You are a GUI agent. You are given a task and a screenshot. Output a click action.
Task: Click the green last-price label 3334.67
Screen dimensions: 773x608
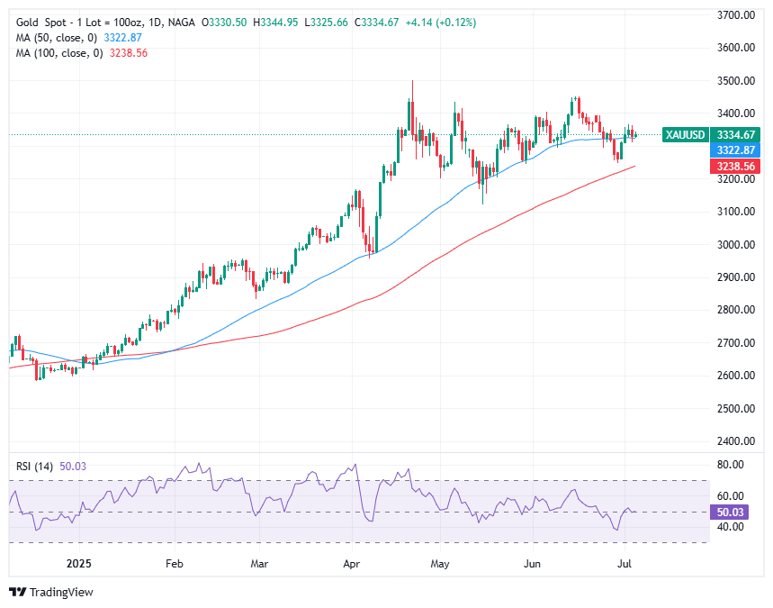[x=734, y=134]
